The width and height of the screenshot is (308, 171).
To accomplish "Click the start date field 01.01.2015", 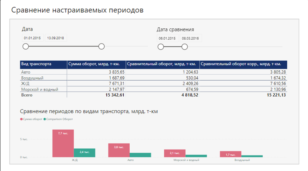I will (32, 38).
